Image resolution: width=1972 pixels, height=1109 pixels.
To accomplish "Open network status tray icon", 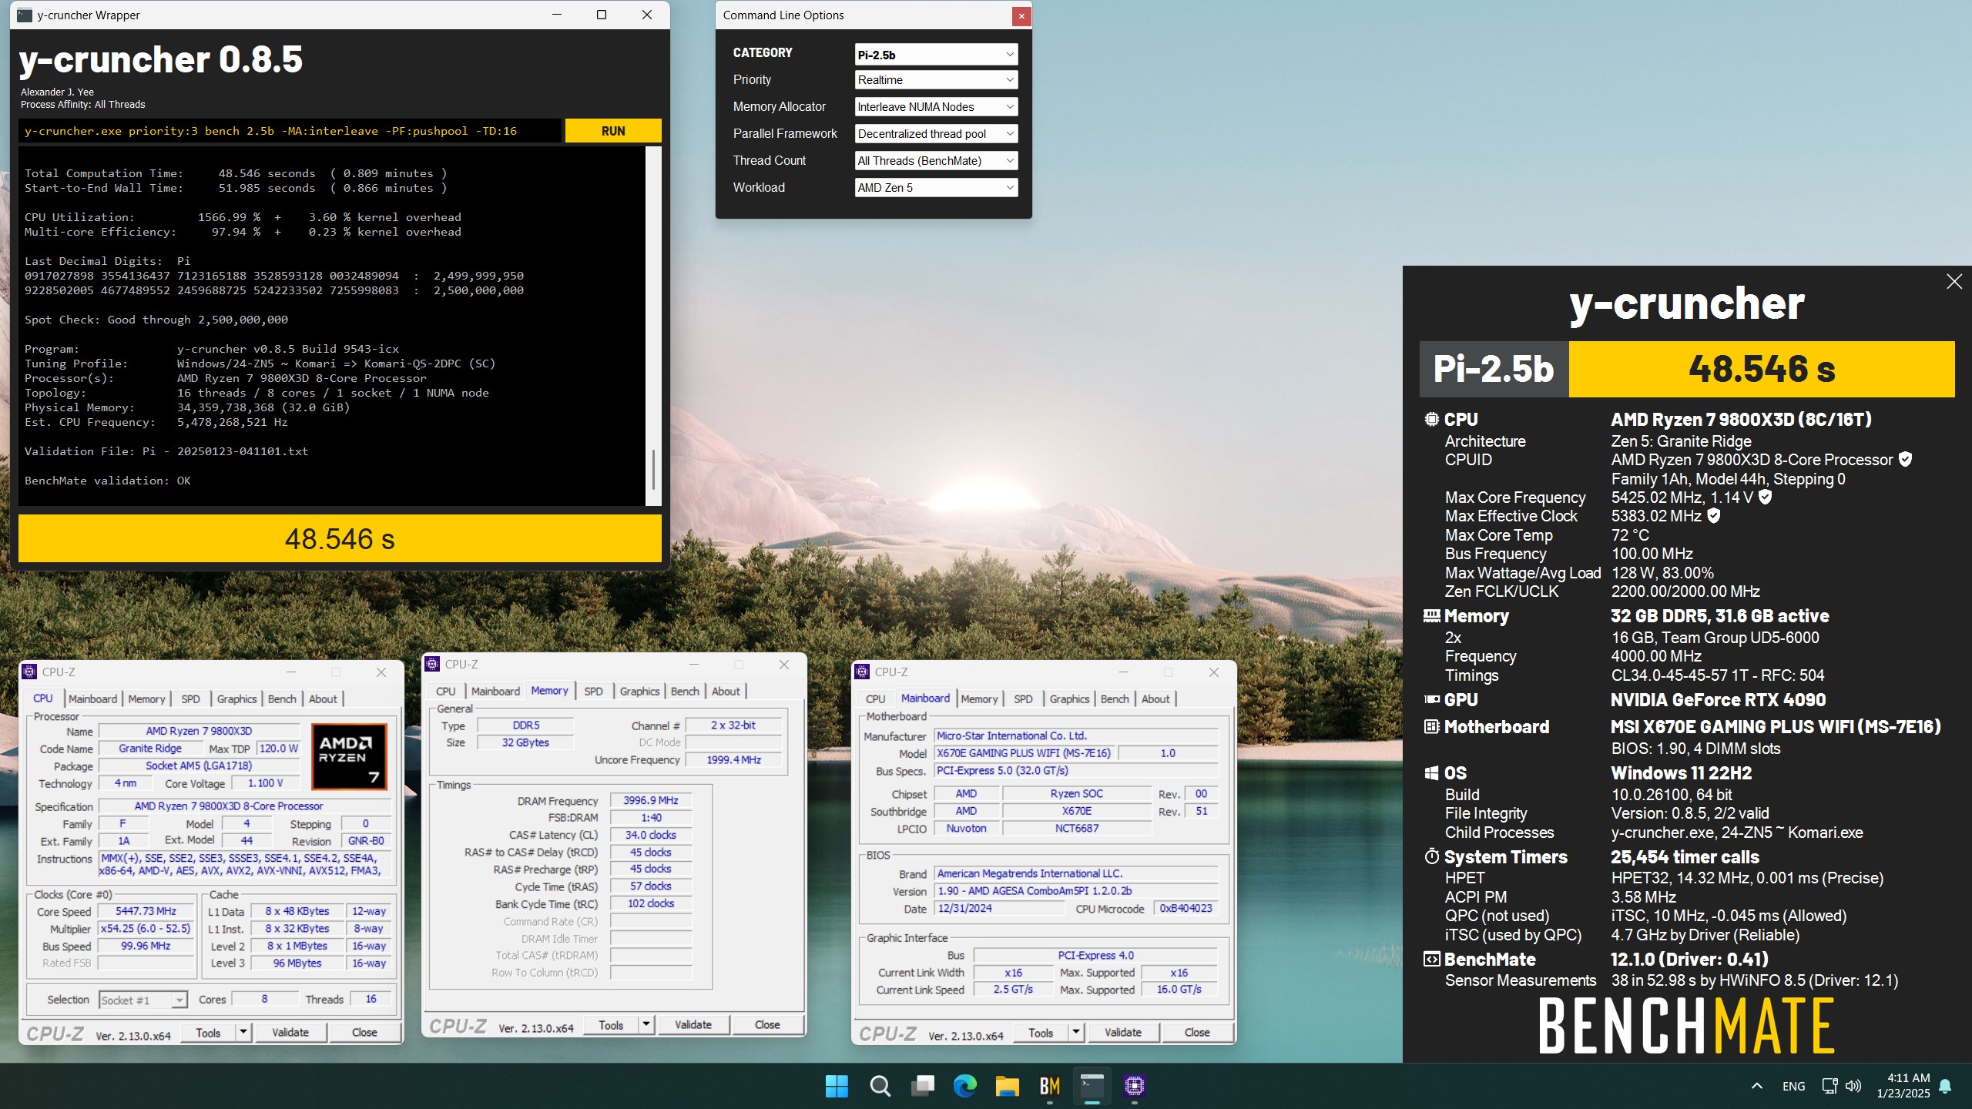I will pos(1830,1086).
